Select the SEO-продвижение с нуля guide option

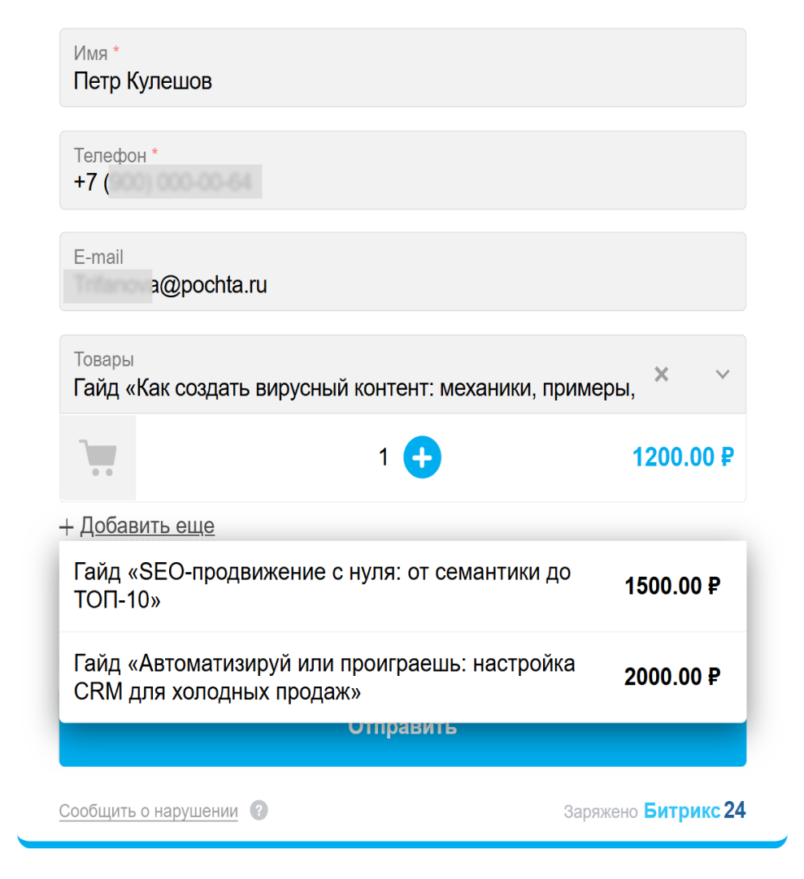pos(403,586)
